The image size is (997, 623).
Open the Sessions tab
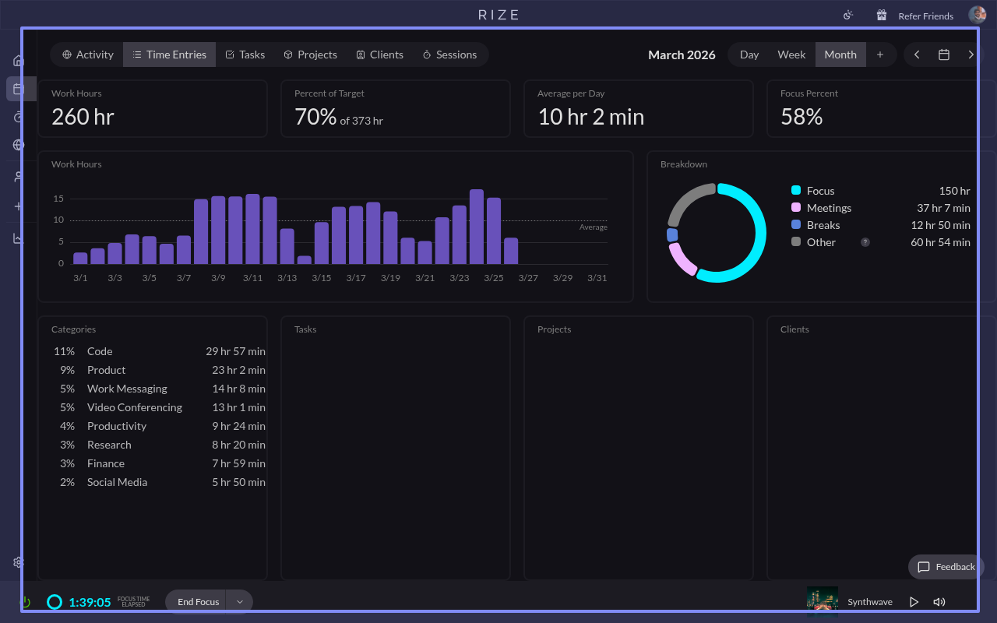[x=449, y=55]
